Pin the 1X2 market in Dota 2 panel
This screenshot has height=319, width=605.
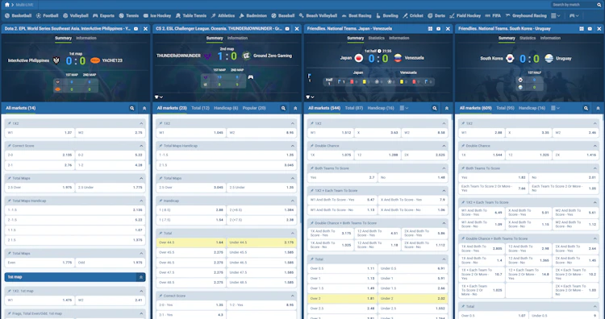[9, 124]
